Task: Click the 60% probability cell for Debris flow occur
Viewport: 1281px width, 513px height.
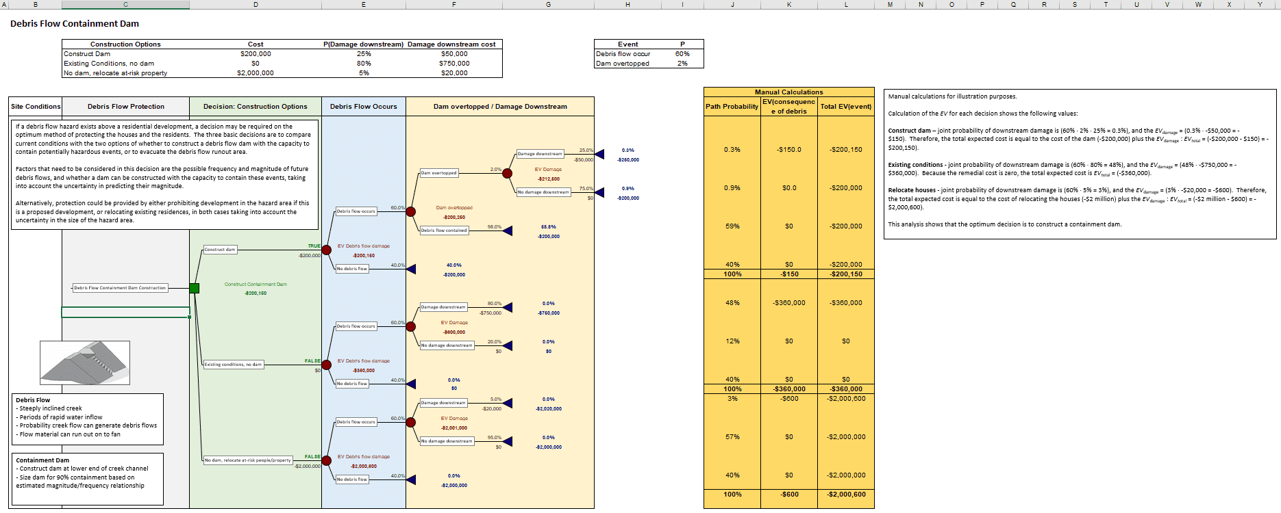Action: click(682, 54)
